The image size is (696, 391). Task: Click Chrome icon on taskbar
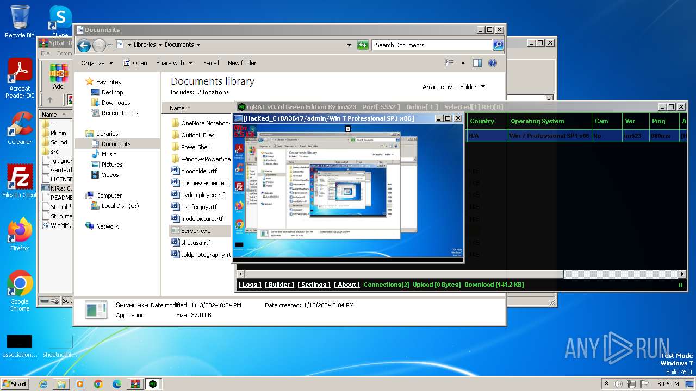point(98,384)
